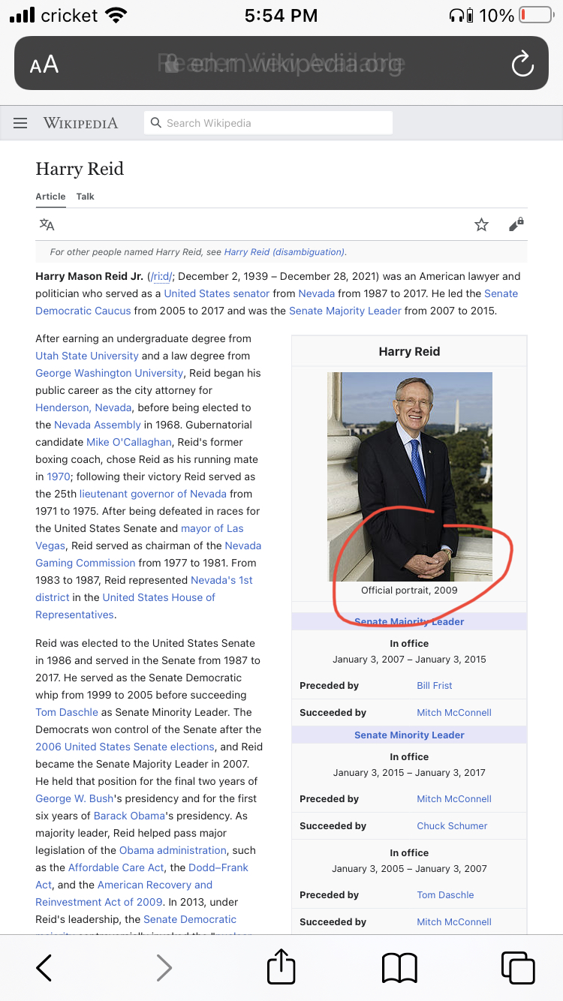The height and width of the screenshot is (1001, 563).
Task: Open Mitch McConnell link above Chuck Schumer
Action: pos(454,799)
